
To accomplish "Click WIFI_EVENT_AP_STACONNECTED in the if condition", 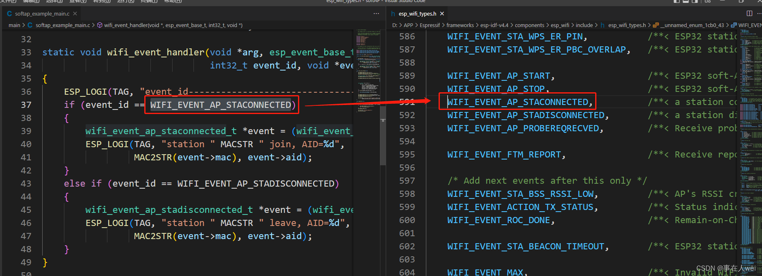I will click(221, 105).
